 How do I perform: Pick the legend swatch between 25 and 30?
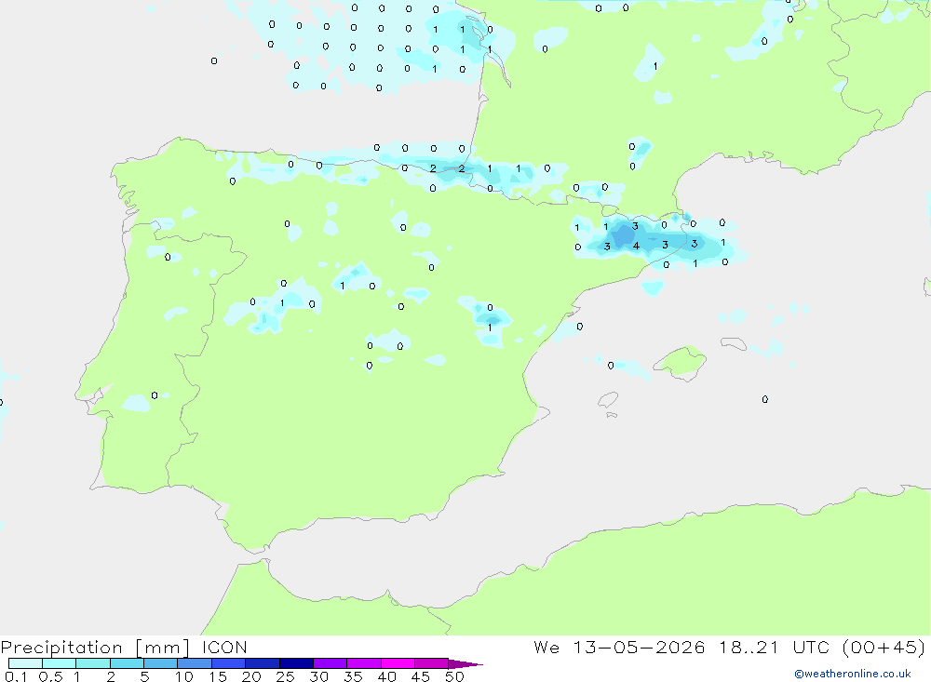(296, 663)
